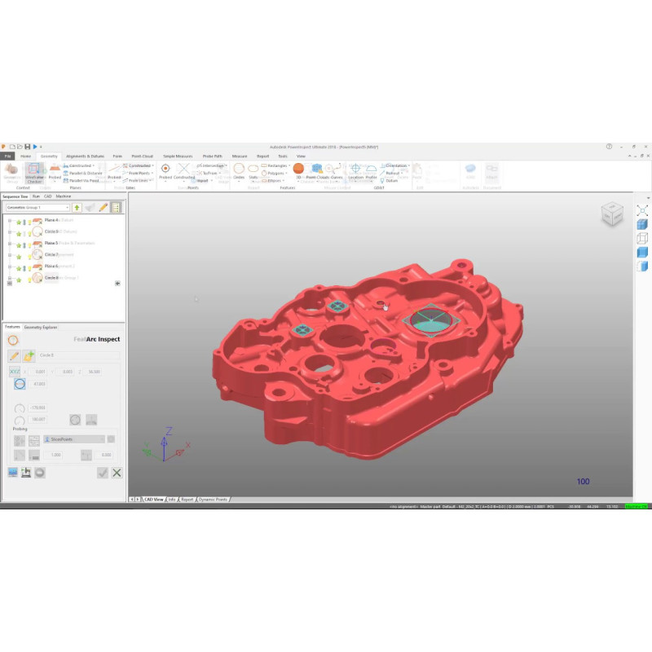Toggle the XYZ coordinate button

(15, 372)
